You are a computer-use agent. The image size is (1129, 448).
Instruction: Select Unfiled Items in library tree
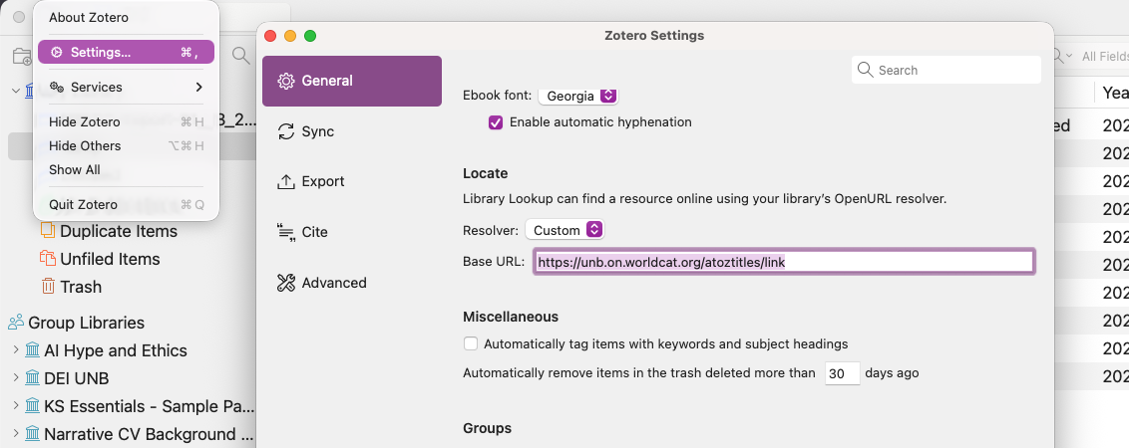pos(110,259)
